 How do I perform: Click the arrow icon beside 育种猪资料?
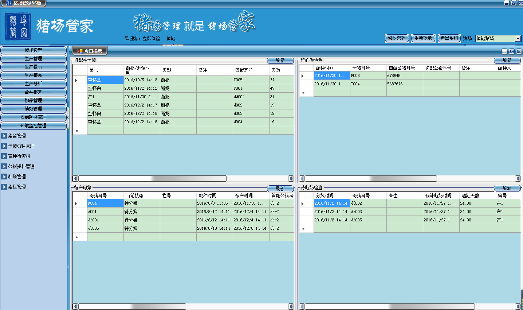(x=4, y=156)
